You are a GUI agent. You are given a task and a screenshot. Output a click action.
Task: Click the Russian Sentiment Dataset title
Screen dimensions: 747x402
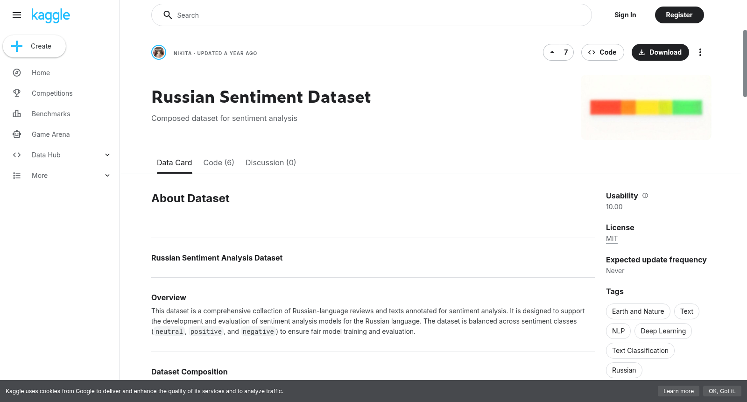coord(261,97)
